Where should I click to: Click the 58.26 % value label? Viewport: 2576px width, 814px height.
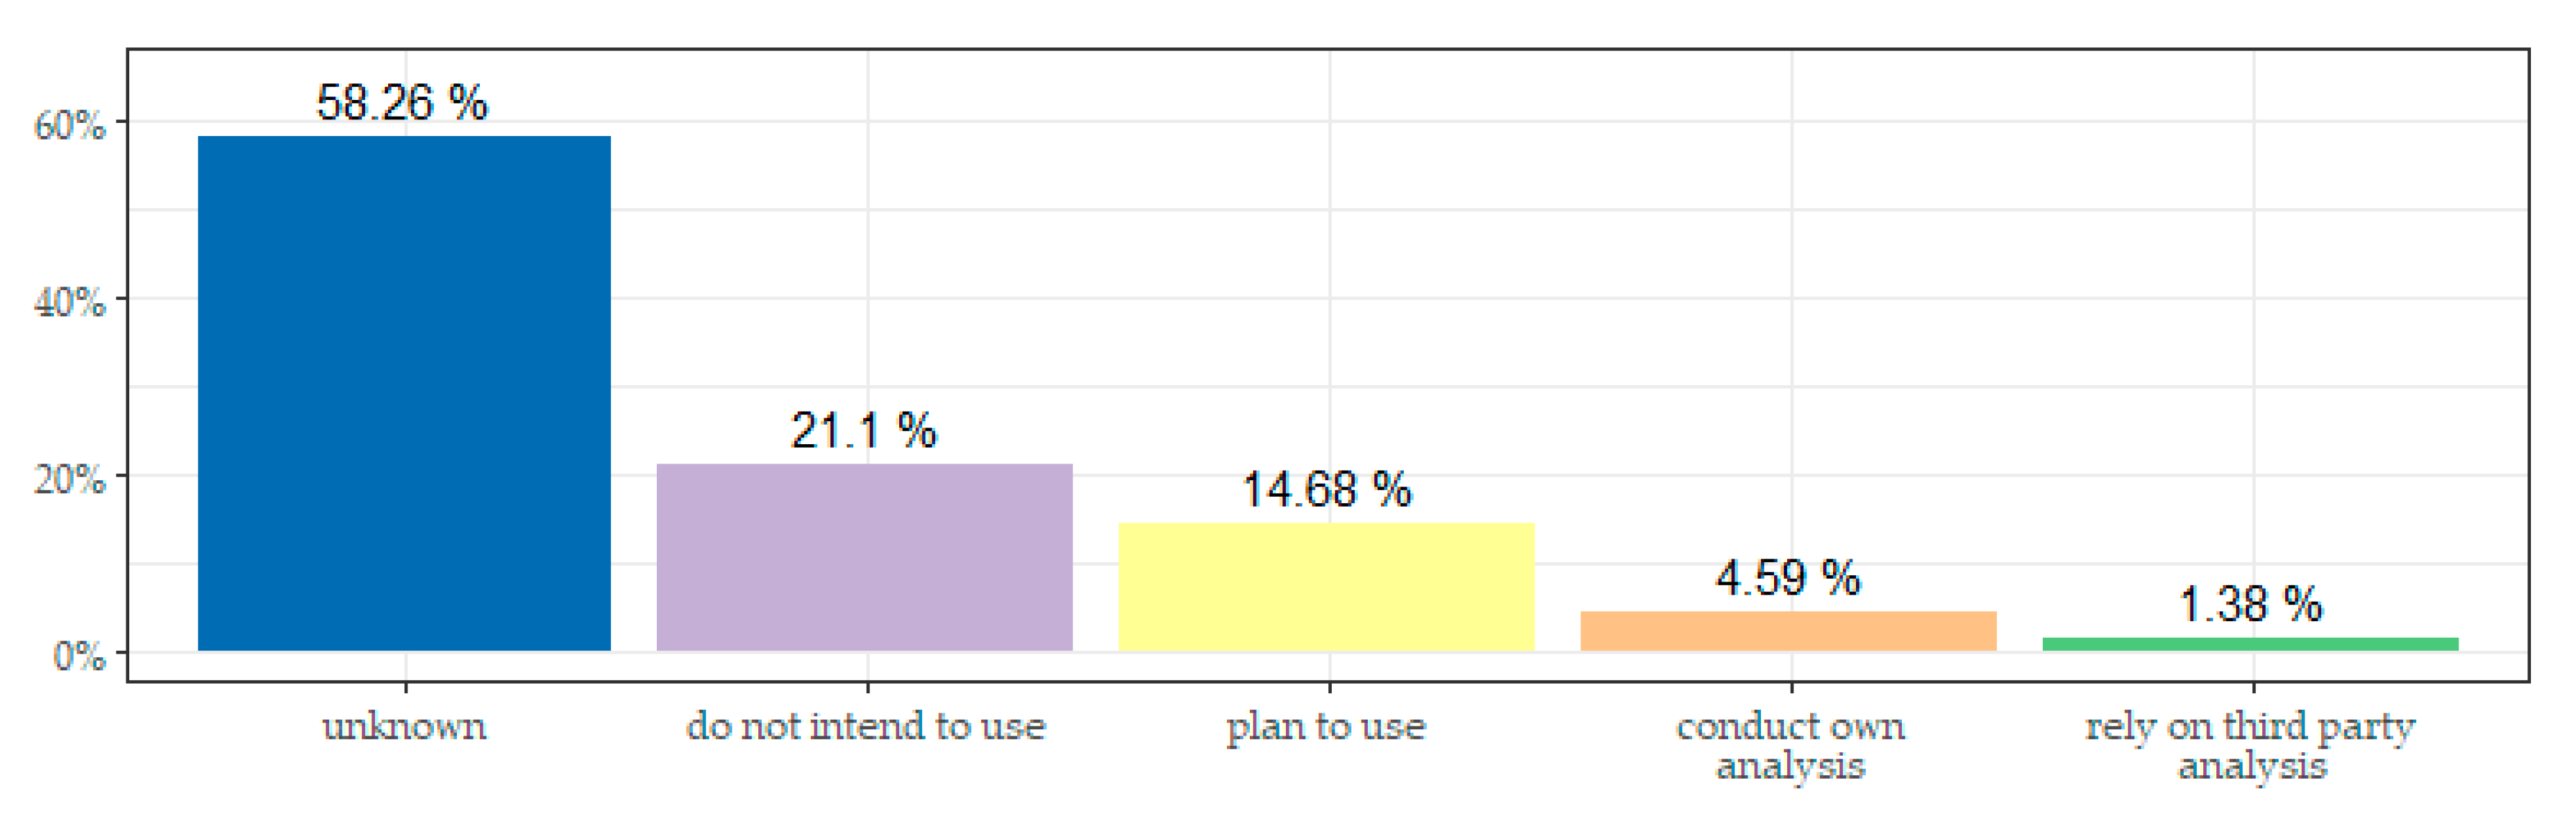tap(402, 103)
